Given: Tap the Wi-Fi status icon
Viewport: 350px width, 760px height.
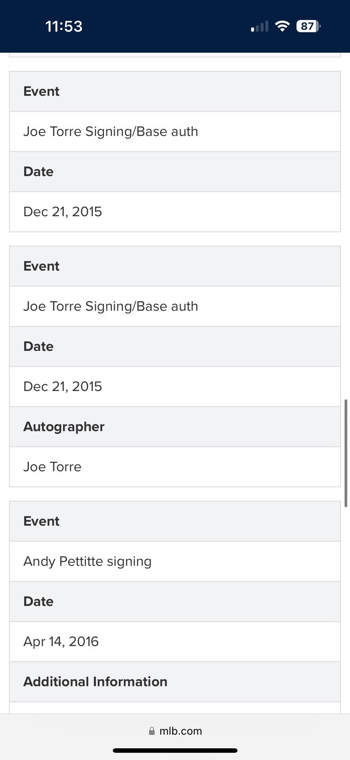Looking at the screenshot, I should point(282,26).
